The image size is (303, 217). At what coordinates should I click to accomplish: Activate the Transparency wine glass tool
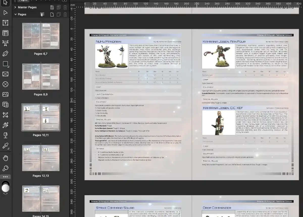(5, 135)
